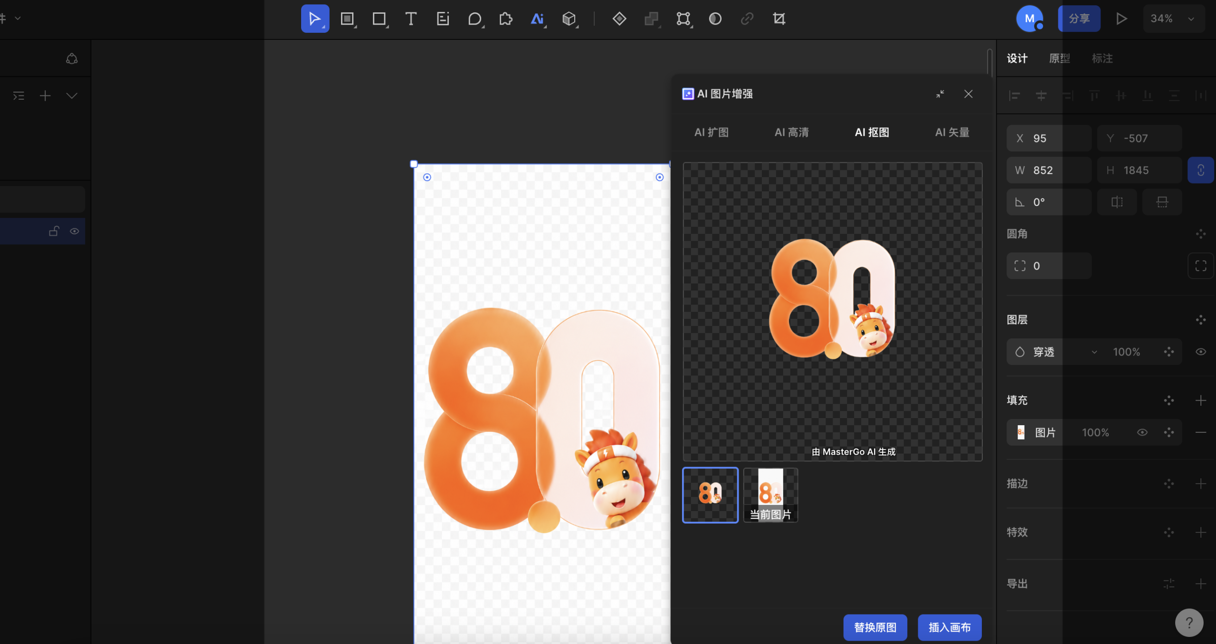Screen dimensions: 1216x644
Task: Open the AI tools icon
Action: coord(537,19)
